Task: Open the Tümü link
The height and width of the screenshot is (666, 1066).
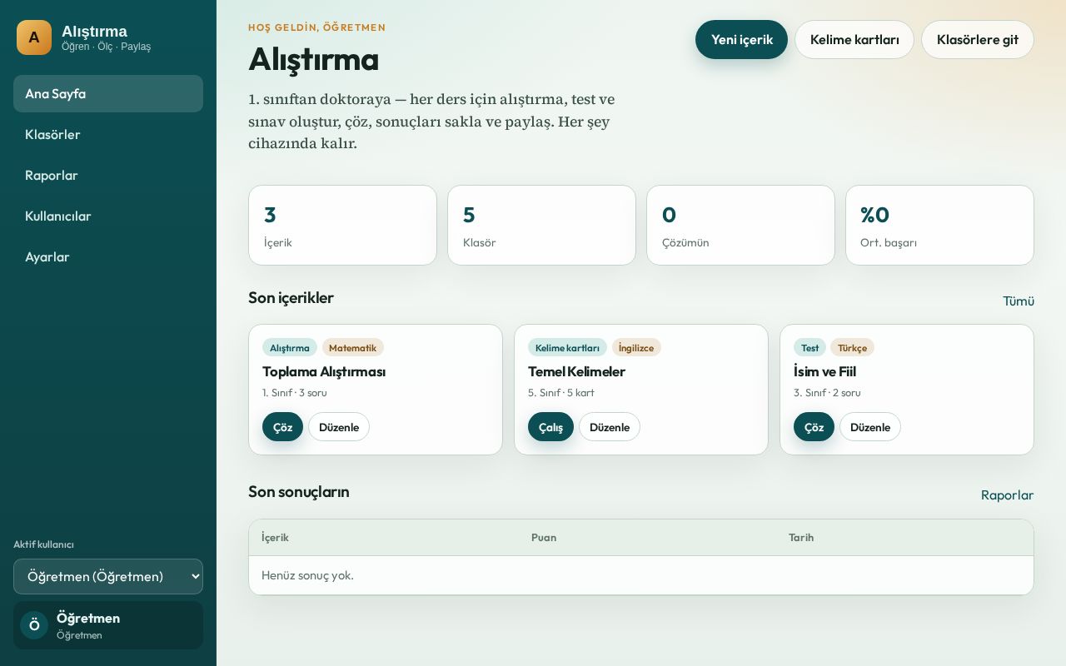Action: [x=1019, y=301]
